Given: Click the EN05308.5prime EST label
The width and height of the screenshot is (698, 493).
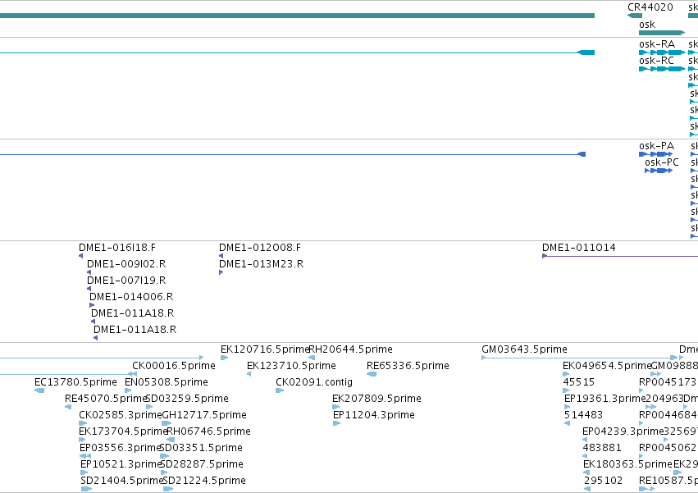Looking at the screenshot, I should tap(167, 382).
